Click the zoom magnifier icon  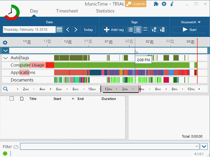pos(6,89)
